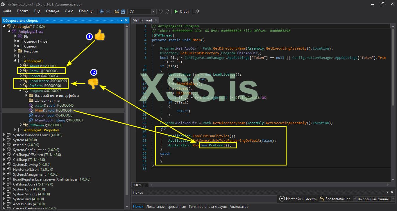Open the C# language dropdown

coord(153,12)
